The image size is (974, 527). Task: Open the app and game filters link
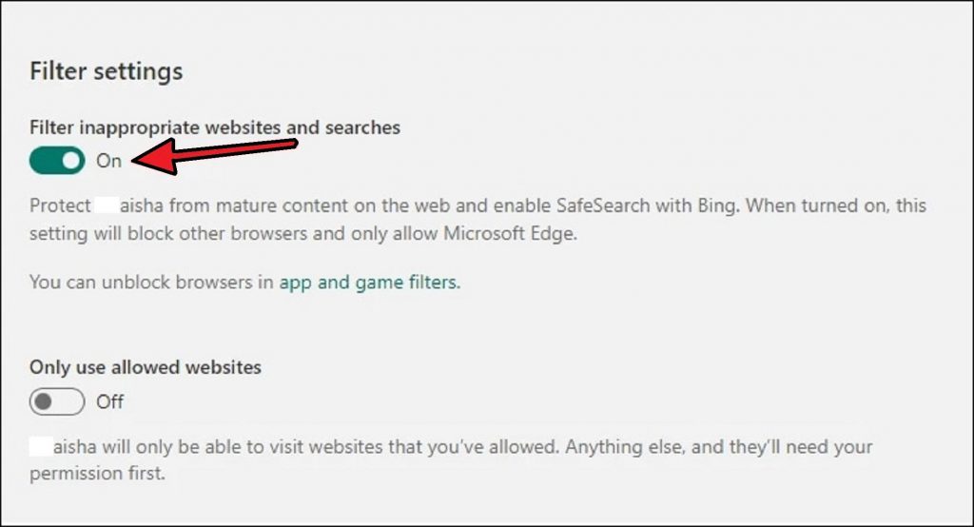pos(369,282)
